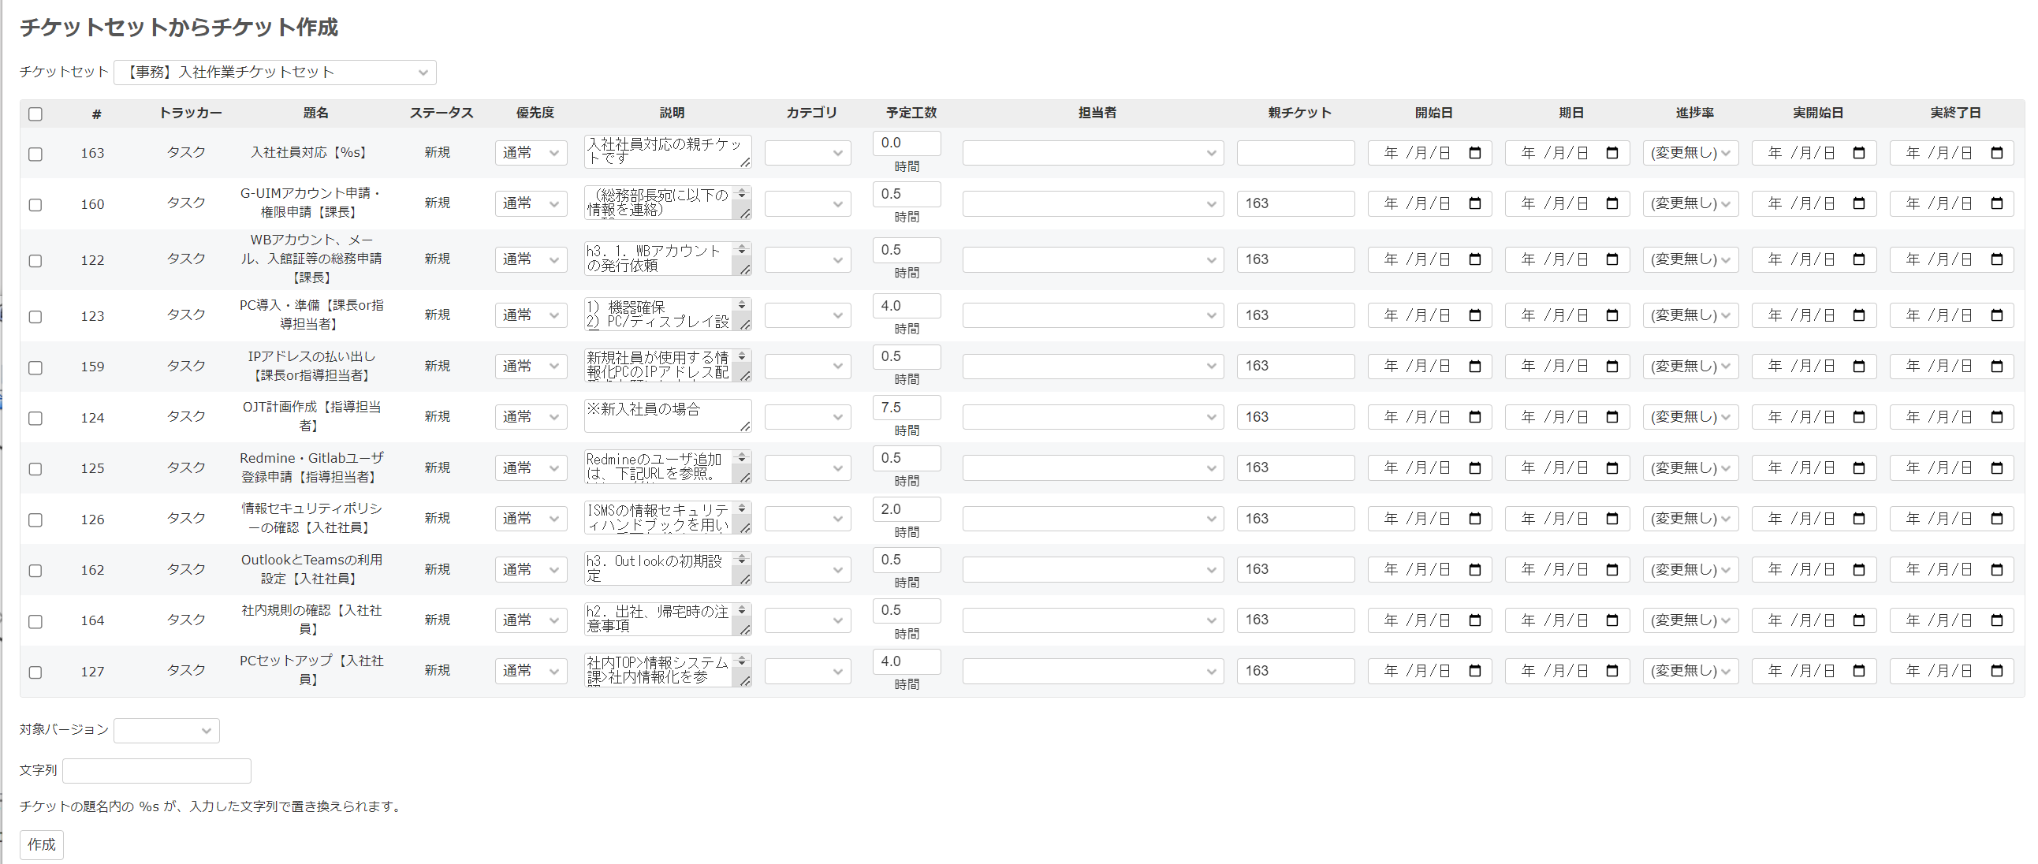Viewport: 2038px width, 864px height.
Task: Open 進捗率 dropdown for ticket 159
Action: (1690, 367)
